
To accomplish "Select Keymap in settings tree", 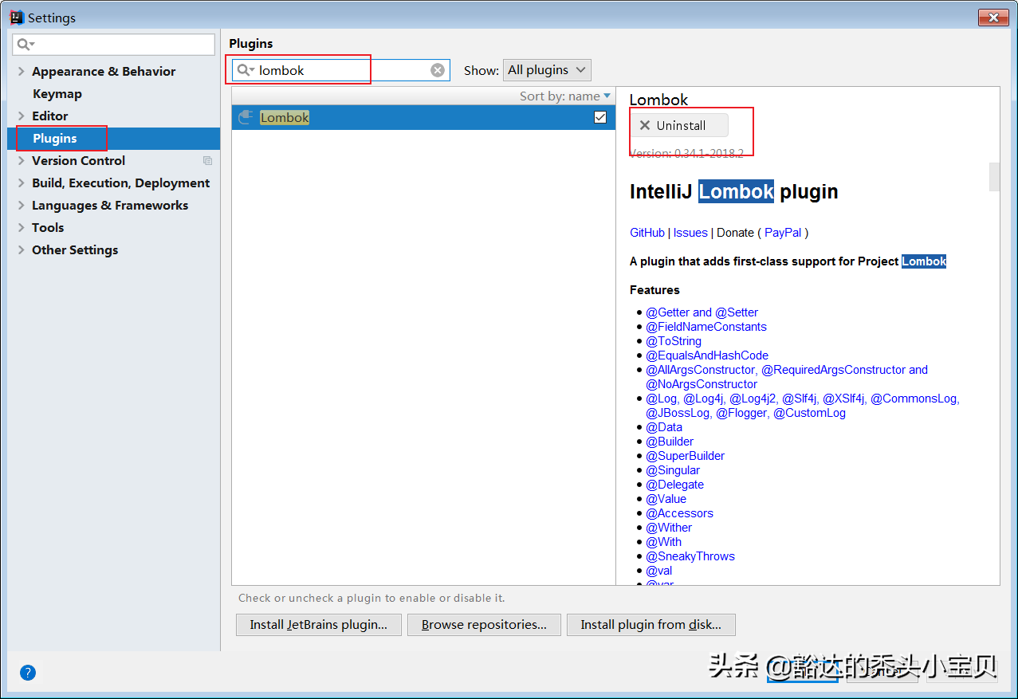I will (57, 94).
